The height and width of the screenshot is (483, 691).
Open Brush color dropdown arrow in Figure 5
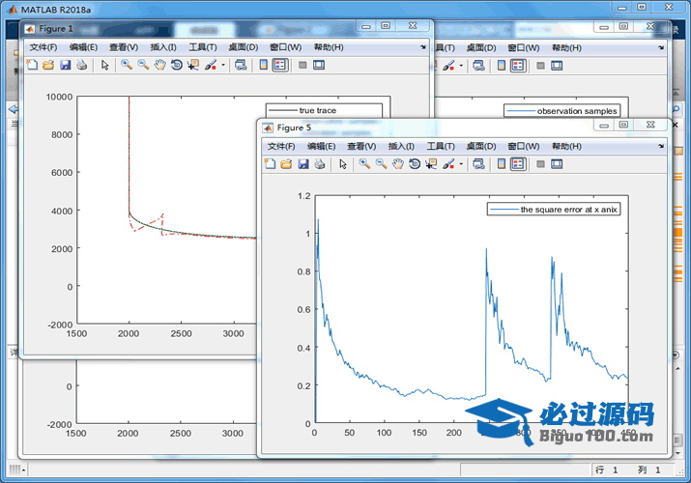[x=461, y=164]
